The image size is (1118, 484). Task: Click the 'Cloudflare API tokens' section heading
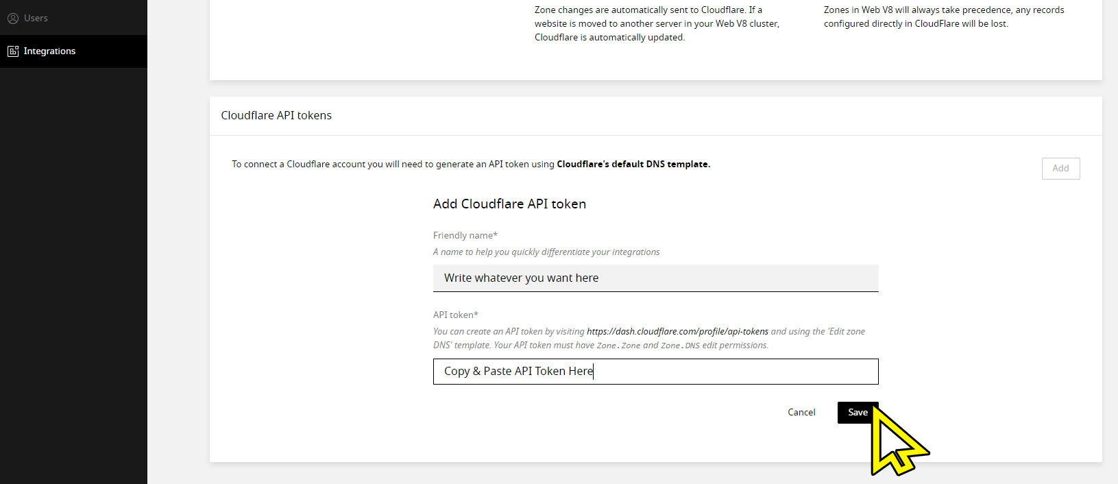point(276,116)
